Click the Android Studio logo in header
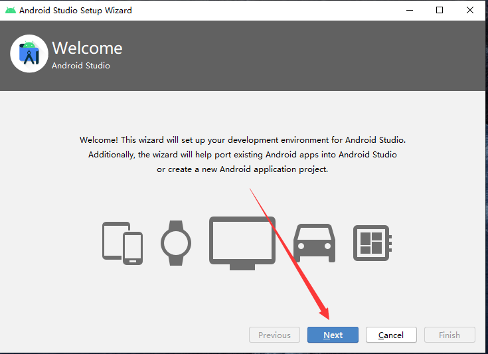Screen dimensions: 488x354 pos(29,54)
